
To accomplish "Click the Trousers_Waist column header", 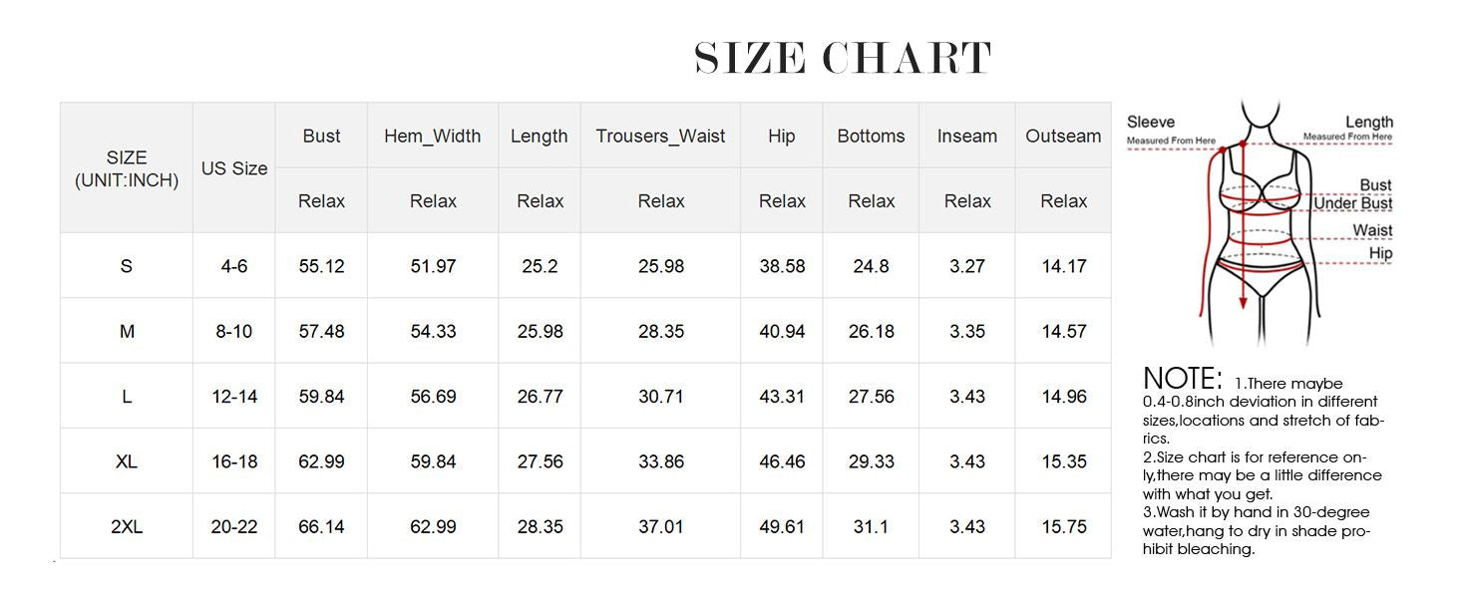I will tap(660, 137).
